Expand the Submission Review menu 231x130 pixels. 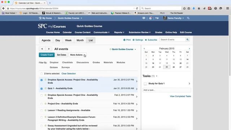pyautogui.click(x=140, y=32)
